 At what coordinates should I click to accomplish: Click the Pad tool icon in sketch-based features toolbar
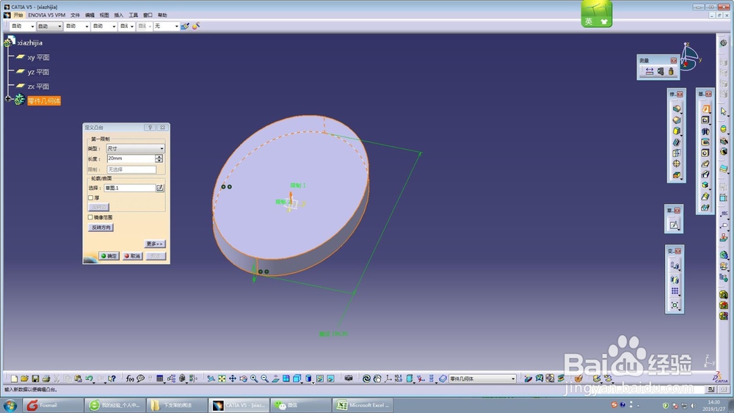(705, 109)
